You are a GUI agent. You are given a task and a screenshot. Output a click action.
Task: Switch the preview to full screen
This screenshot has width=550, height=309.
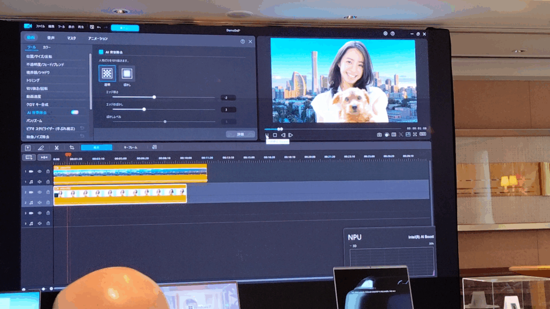coord(415,134)
